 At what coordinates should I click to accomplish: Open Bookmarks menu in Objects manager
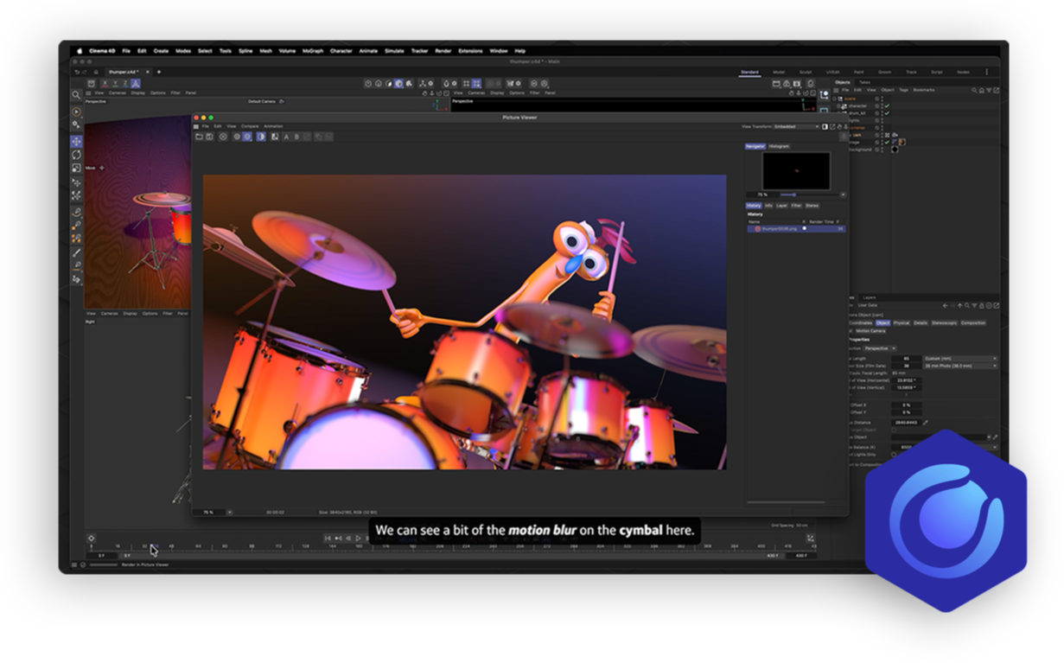click(x=924, y=90)
